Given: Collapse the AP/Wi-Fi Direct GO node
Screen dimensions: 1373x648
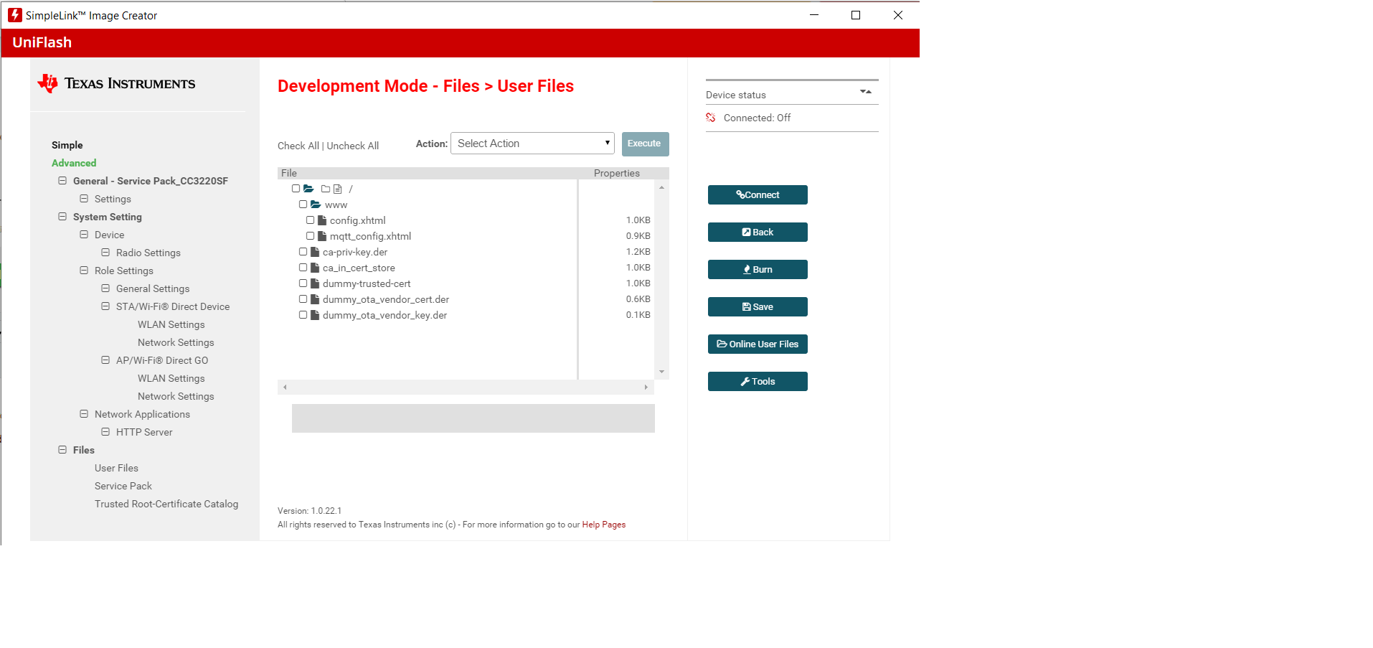Looking at the screenshot, I should (x=105, y=360).
